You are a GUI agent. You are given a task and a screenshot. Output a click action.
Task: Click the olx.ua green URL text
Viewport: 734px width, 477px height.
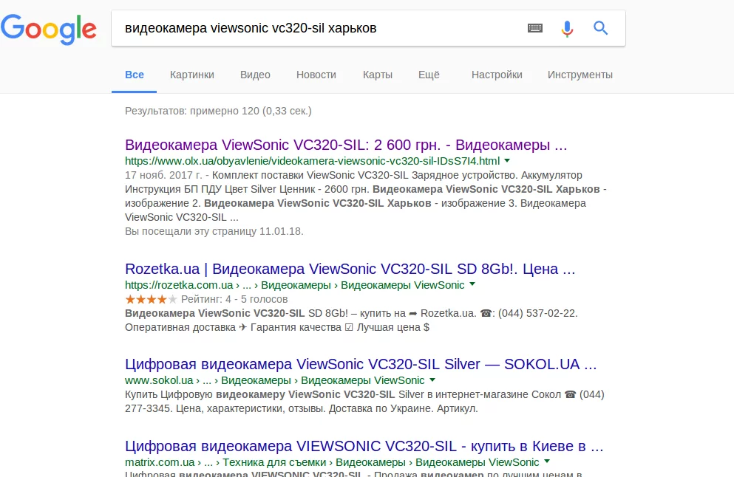pos(312,161)
